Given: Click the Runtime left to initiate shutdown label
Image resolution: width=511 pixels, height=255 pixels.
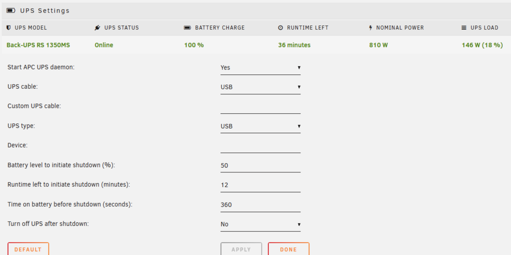Looking at the screenshot, I should pyautogui.click(x=69, y=185).
